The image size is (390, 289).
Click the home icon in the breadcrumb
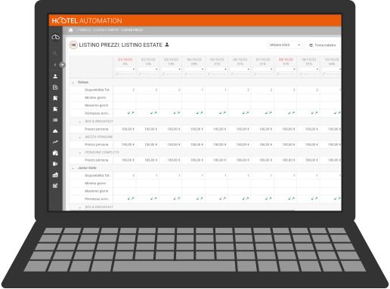[x=70, y=30]
